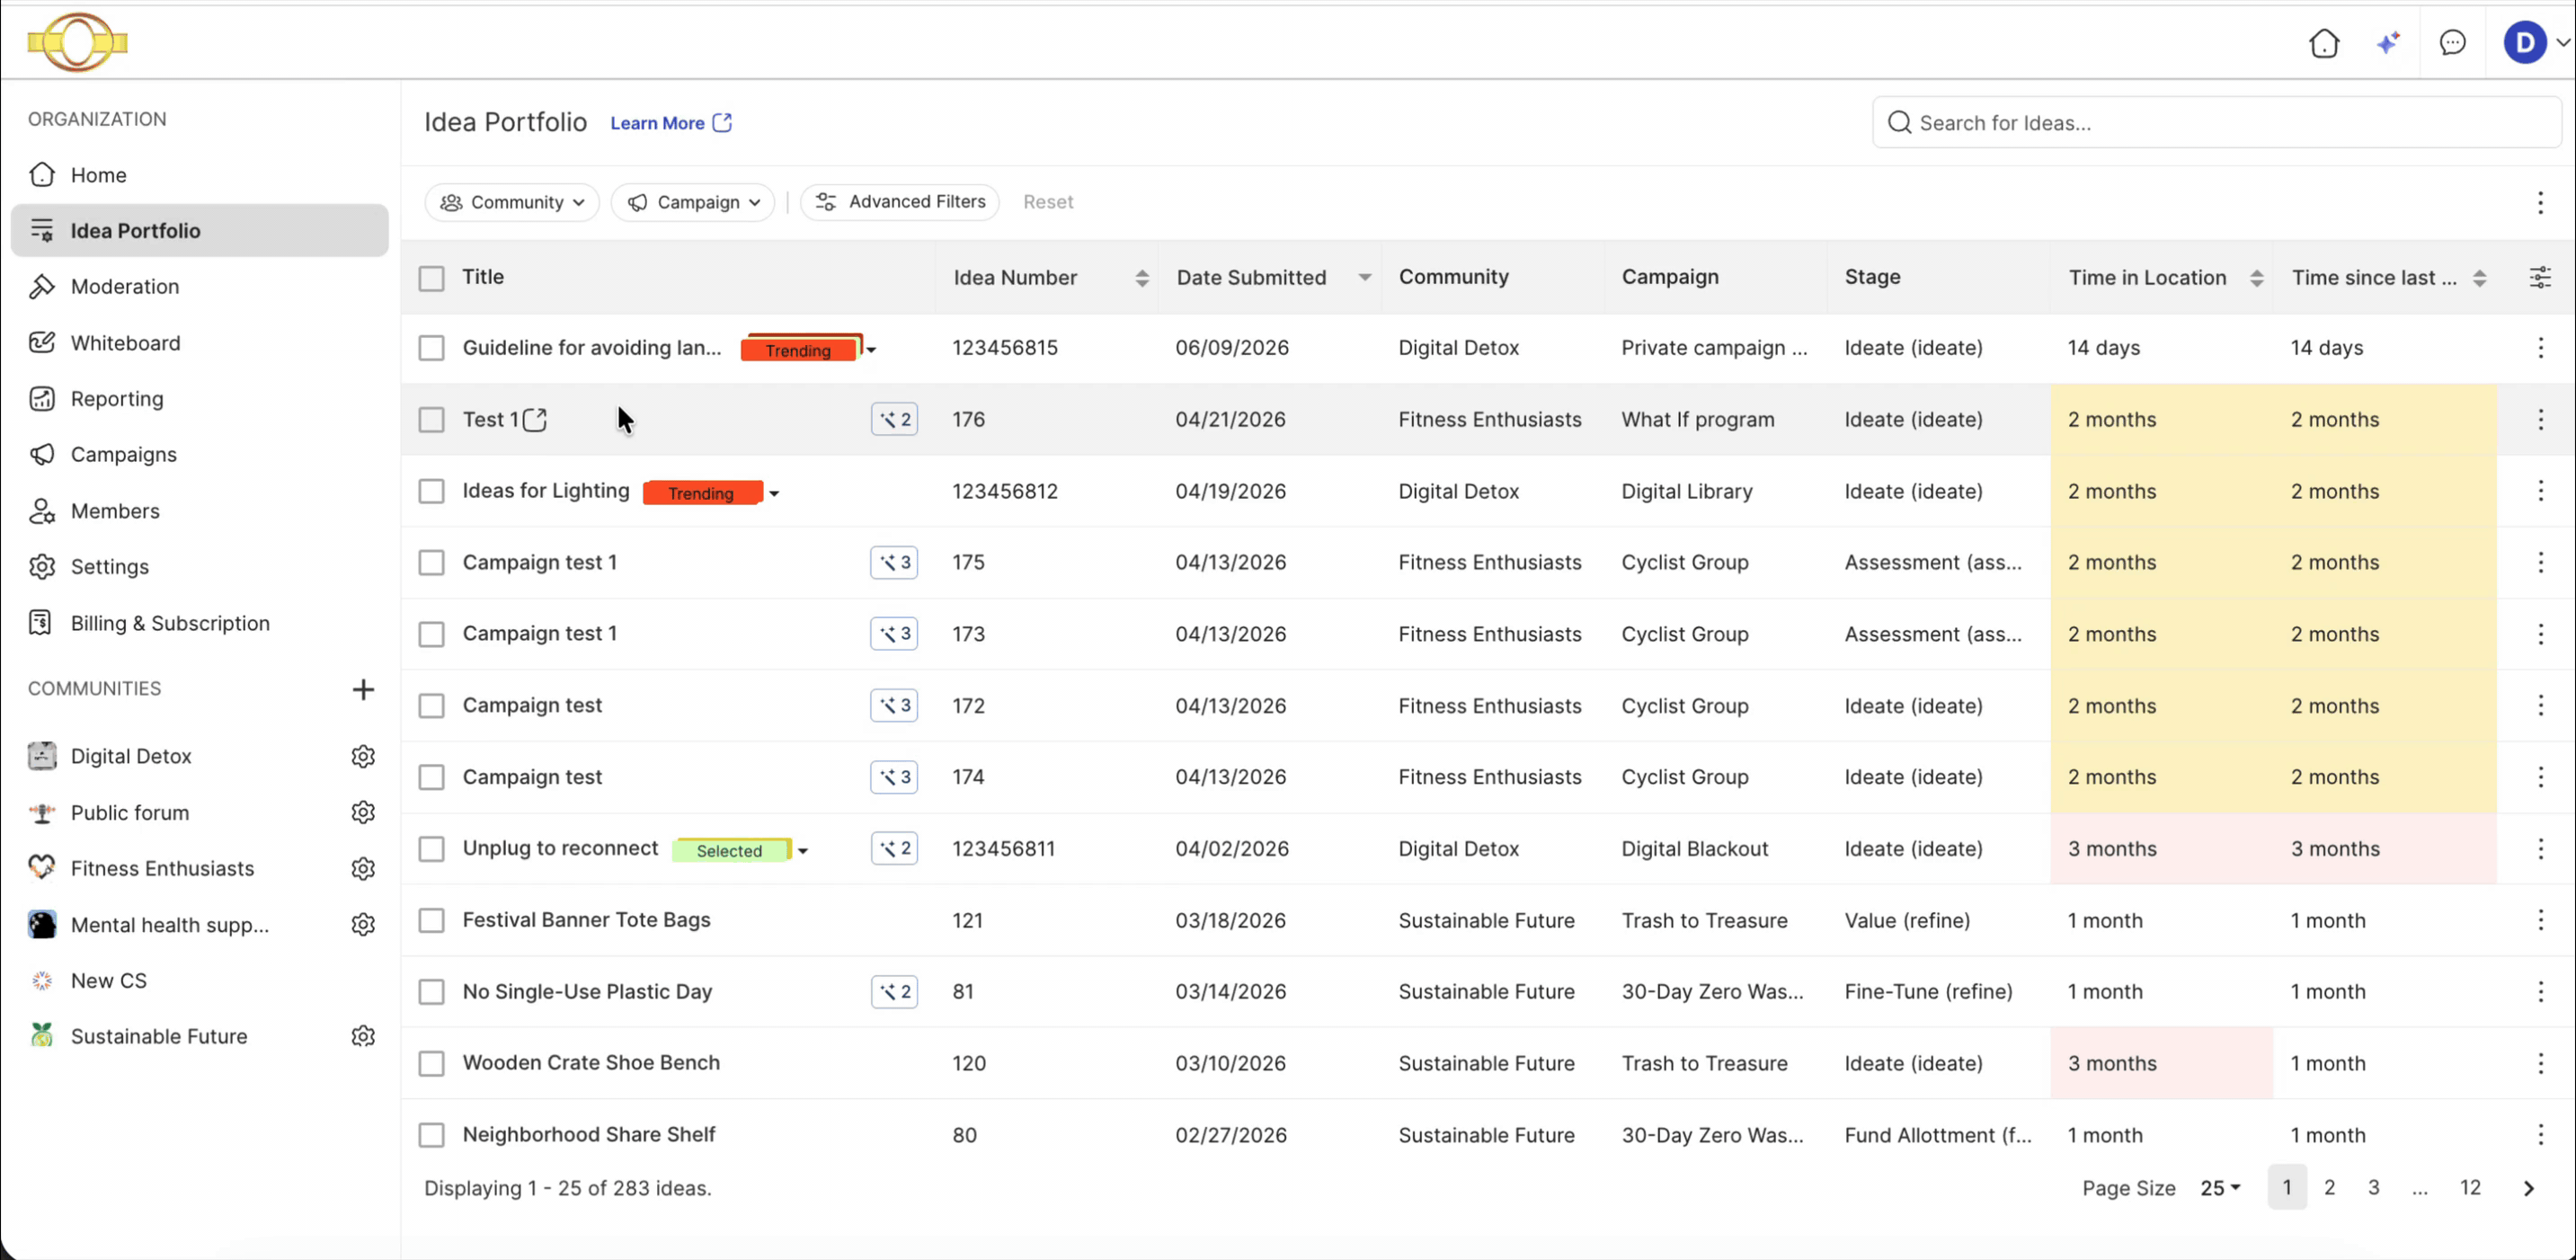Click the Search for Ideas field
This screenshot has height=1260, width=2576.
(x=2216, y=123)
